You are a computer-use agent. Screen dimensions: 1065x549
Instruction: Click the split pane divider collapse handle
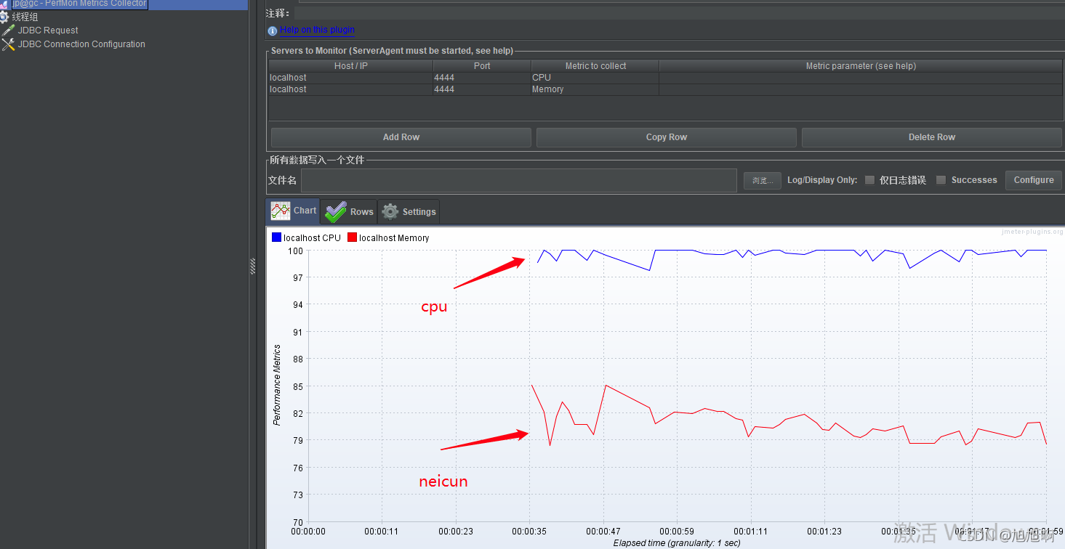click(253, 267)
